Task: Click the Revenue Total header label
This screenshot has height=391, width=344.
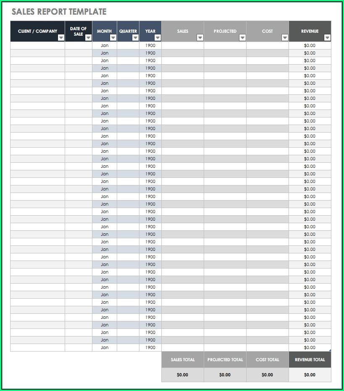Action: point(310,360)
